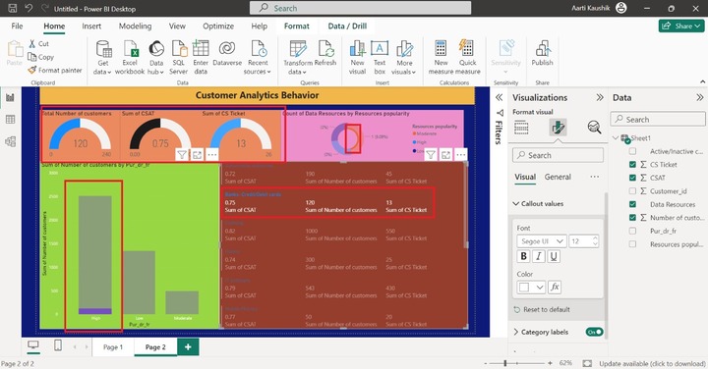708x369 pixels.
Task: Click the Cut scissors icon
Action: pos(32,43)
